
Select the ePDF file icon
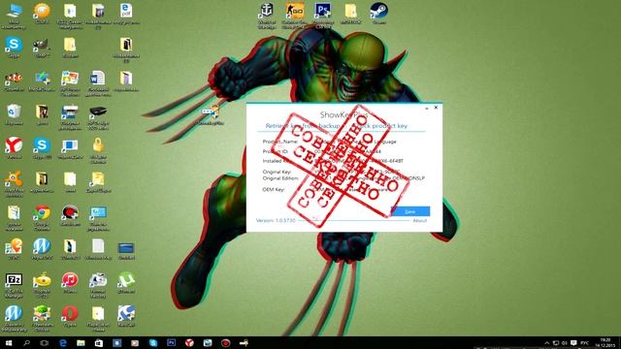pyautogui.click(x=126, y=16)
